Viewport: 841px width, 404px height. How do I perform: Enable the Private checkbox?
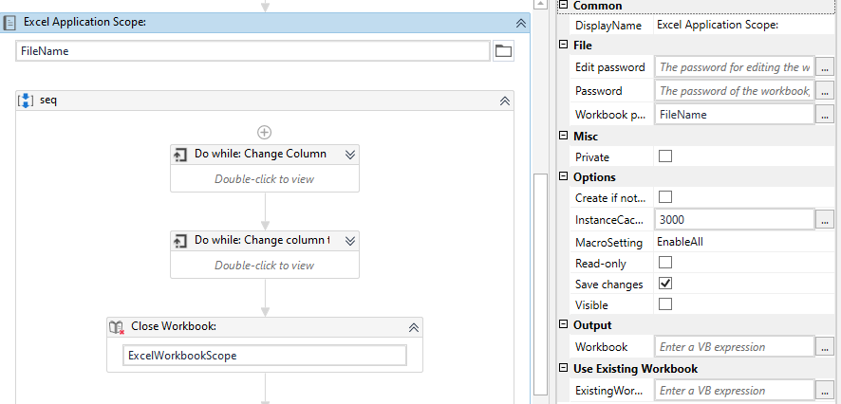coord(665,157)
